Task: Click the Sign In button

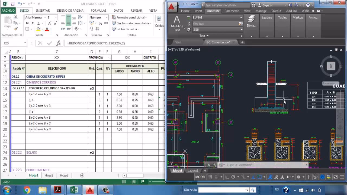Action: point(267,5)
